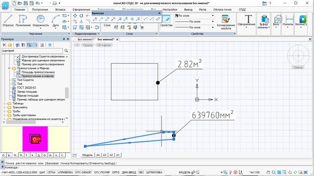Open the linetype По слою dropdown, middle row
This screenshot has height=176, width=314.
(x=212, y=22)
